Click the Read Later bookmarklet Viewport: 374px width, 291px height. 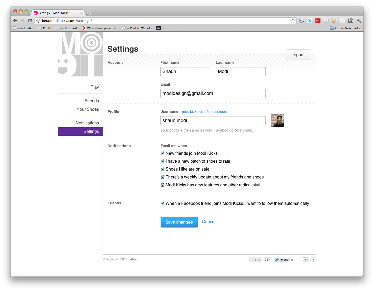click(x=23, y=28)
